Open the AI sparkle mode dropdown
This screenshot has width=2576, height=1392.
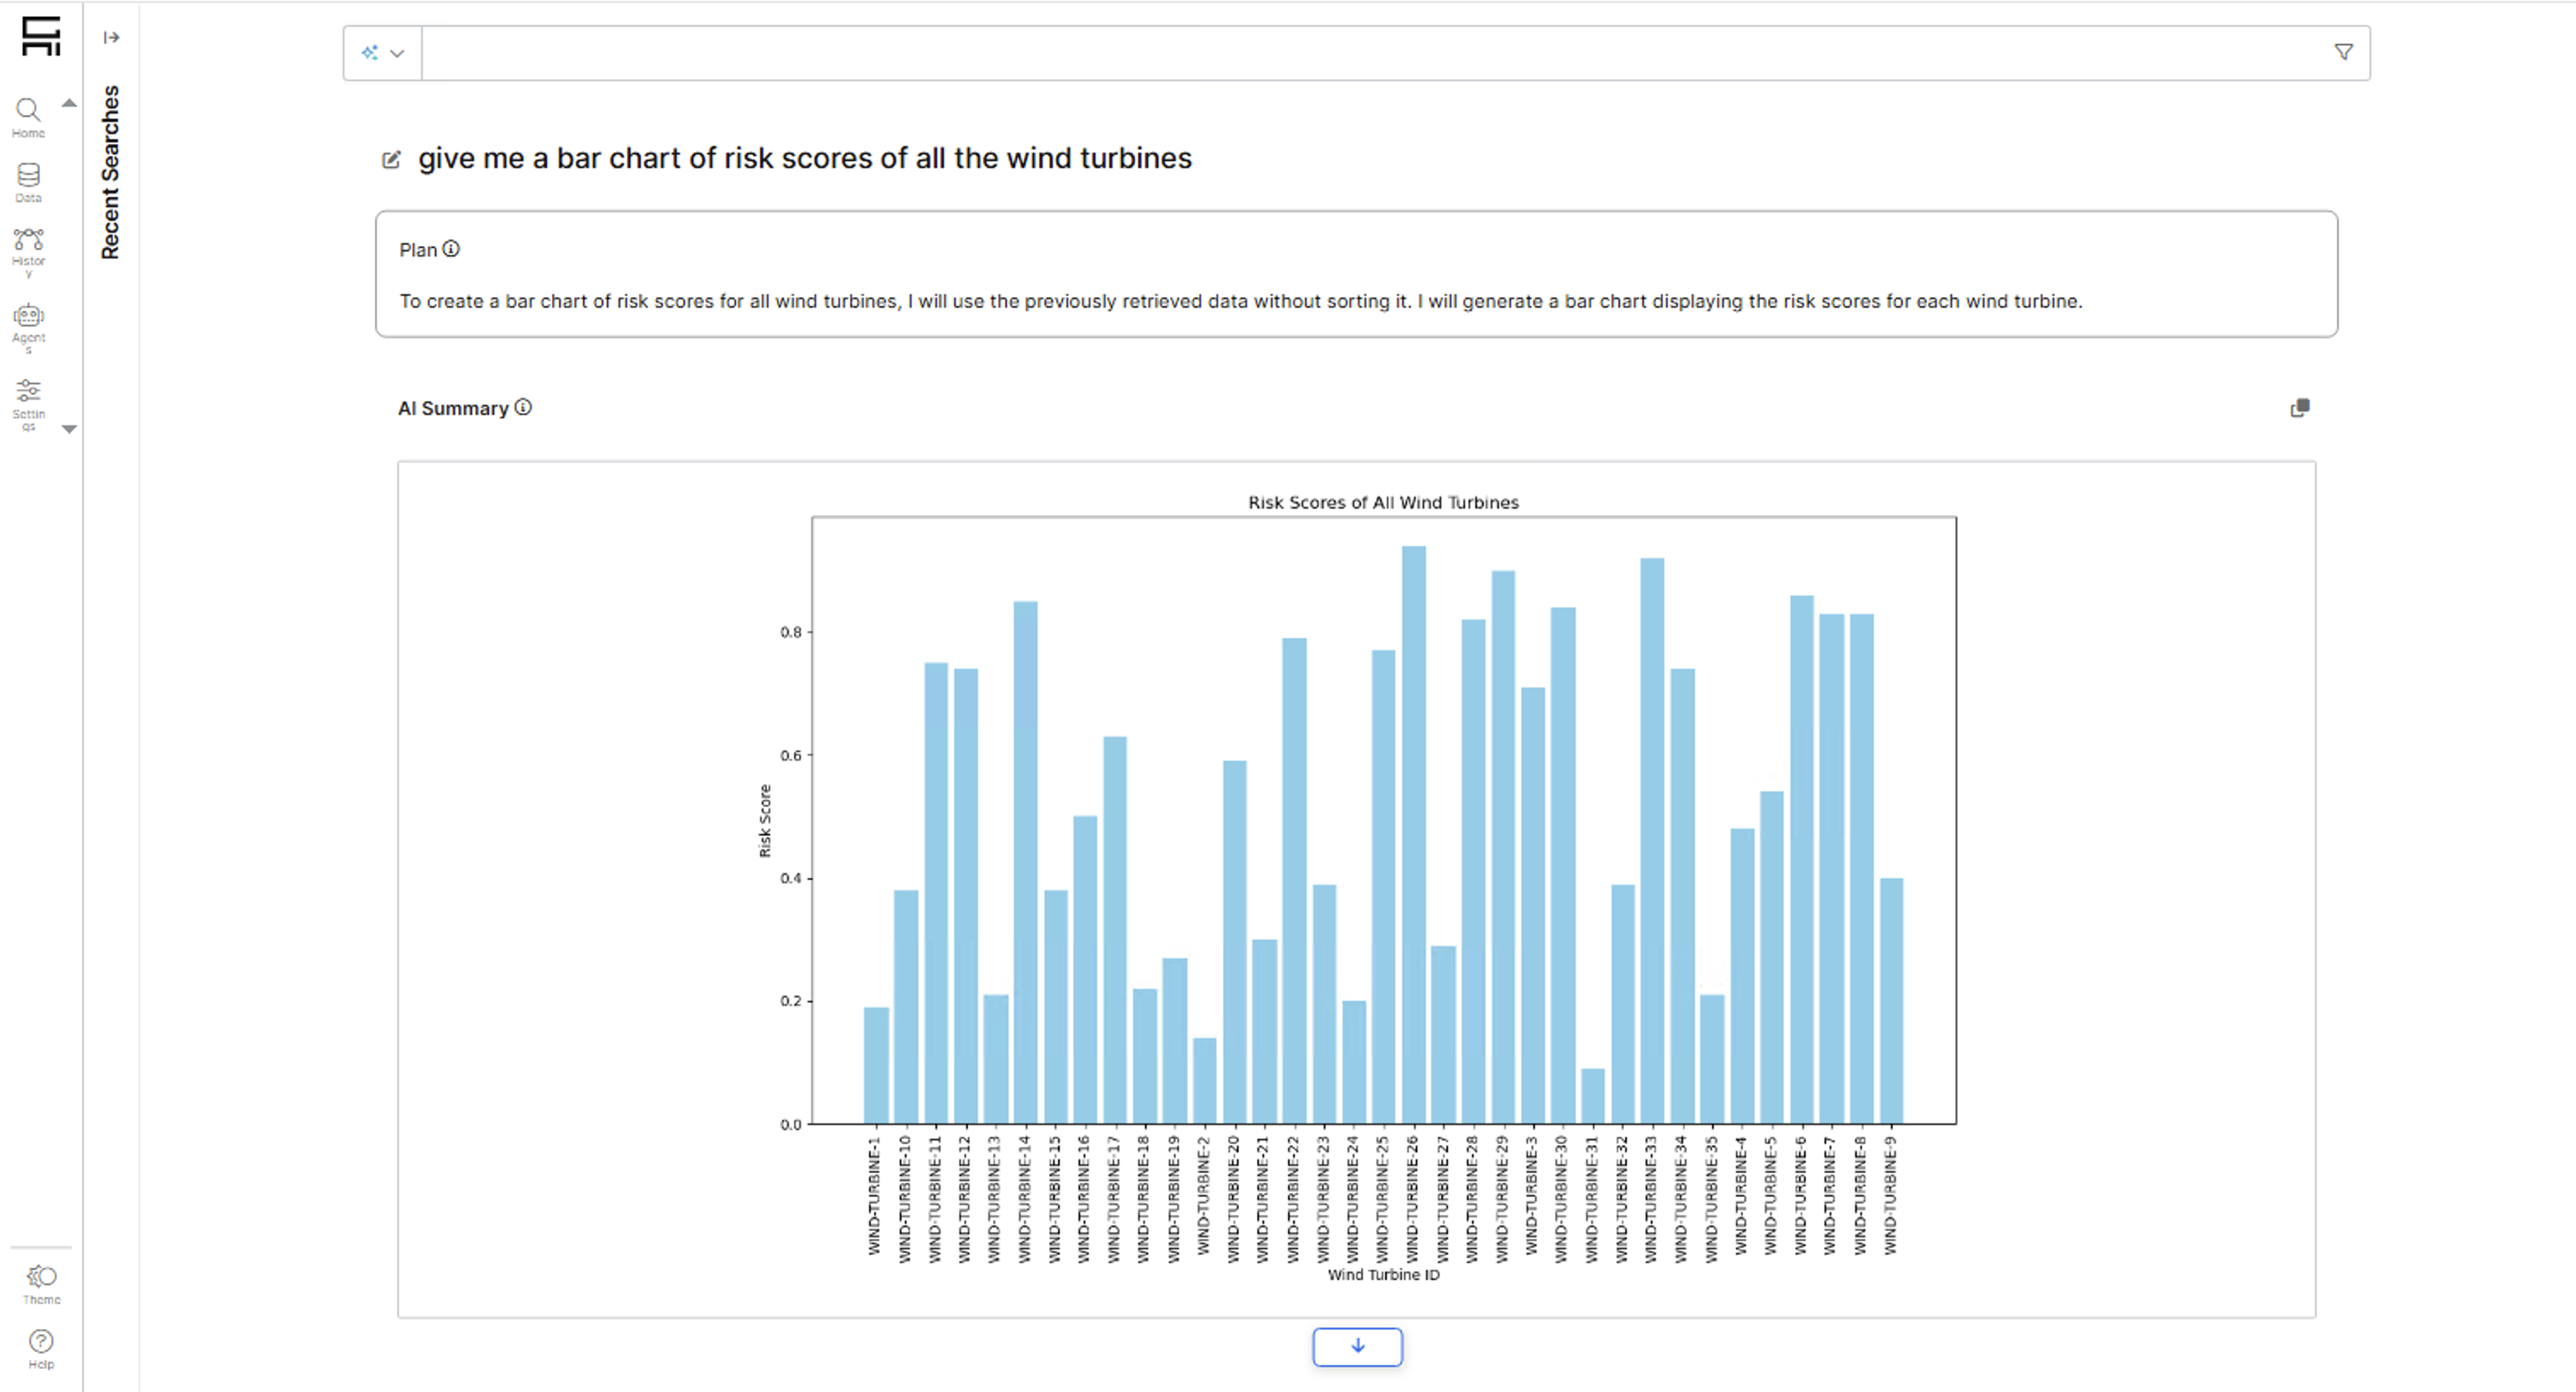point(383,53)
